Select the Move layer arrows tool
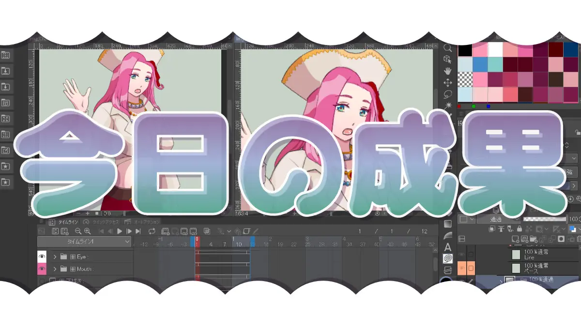581x326 pixels. 448,83
